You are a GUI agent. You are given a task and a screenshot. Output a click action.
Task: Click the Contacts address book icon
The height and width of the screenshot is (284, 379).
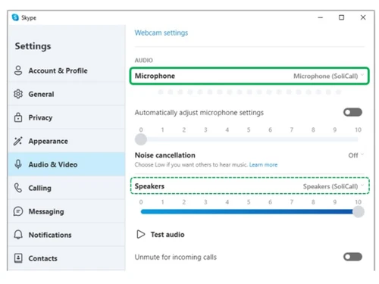coord(18,258)
